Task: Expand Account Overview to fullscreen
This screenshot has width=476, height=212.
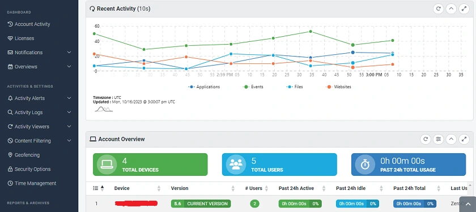Action: coord(464,139)
